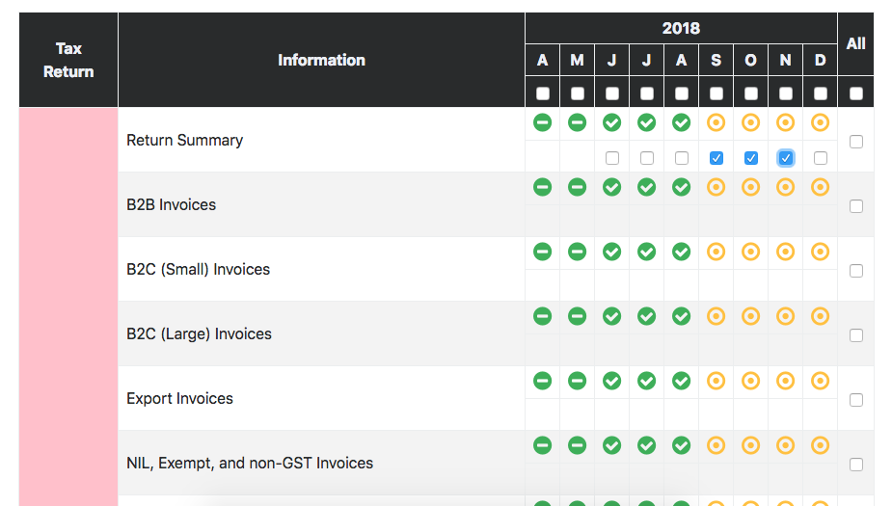Click the N month column header
This screenshot has height=506, width=892.
tap(785, 61)
